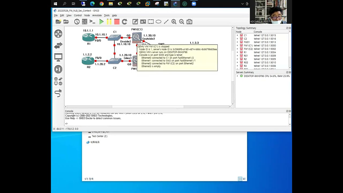The width and height of the screenshot is (343, 193).
Task: Open the snapshot manager clock icon
Action: pos(77,22)
